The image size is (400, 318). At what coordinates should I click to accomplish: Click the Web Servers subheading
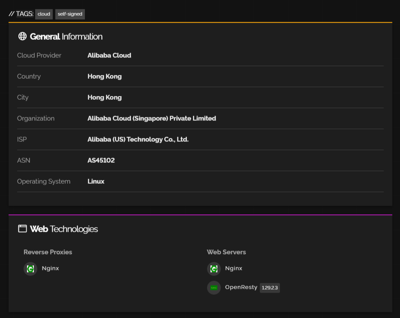coord(226,252)
